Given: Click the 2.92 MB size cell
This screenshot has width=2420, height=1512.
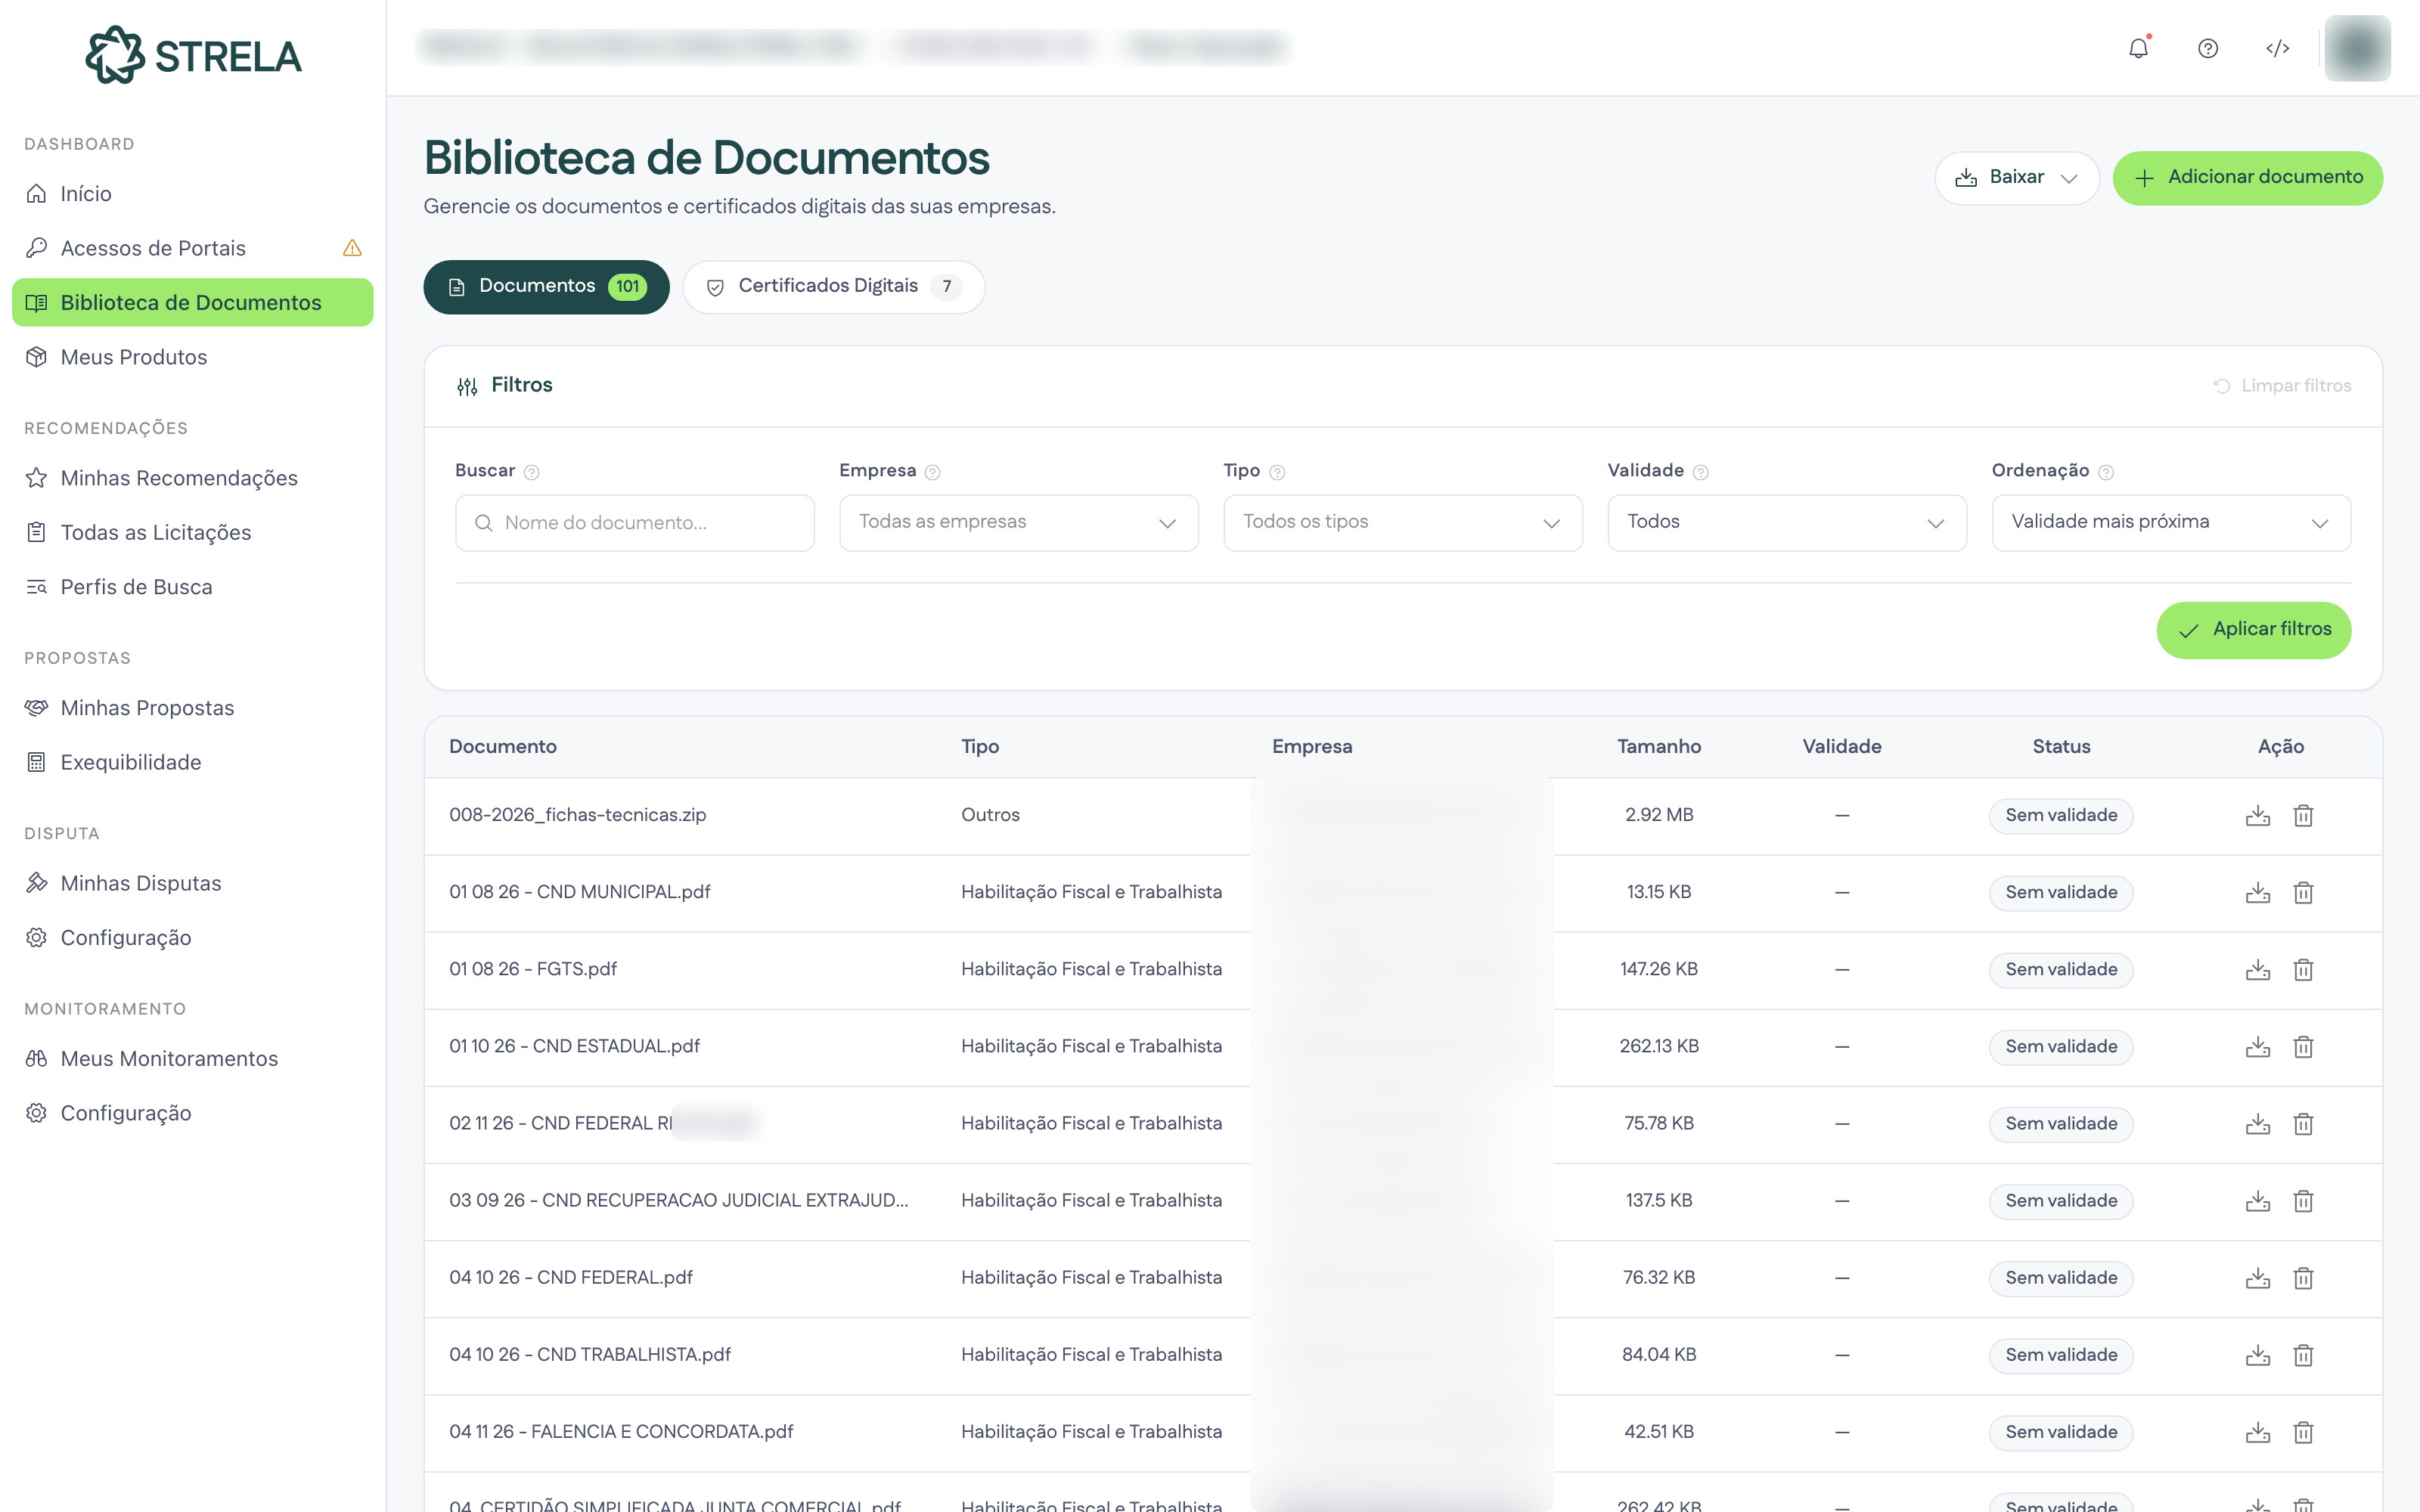Looking at the screenshot, I should point(1658,815).
